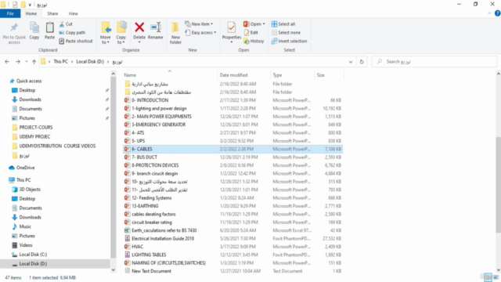The width and height of the screenshot is (501, 282).
Task: Click Invert selection
Action: (x=289, y=41)
